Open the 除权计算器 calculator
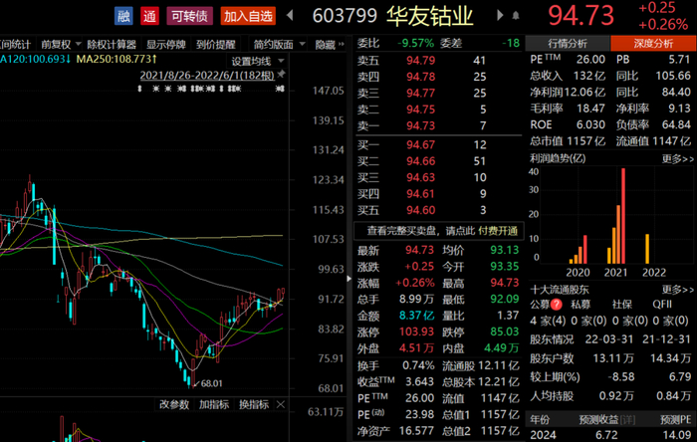697x442 pixels. (x=112, y=45)
